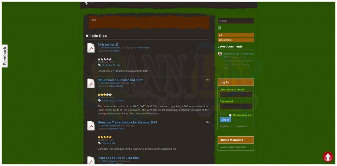This screenshot has width=337, height=166.
Task: Click the PDF icon for Girisanchar 27
Action: pyautogui.click(x=91, y=48)
